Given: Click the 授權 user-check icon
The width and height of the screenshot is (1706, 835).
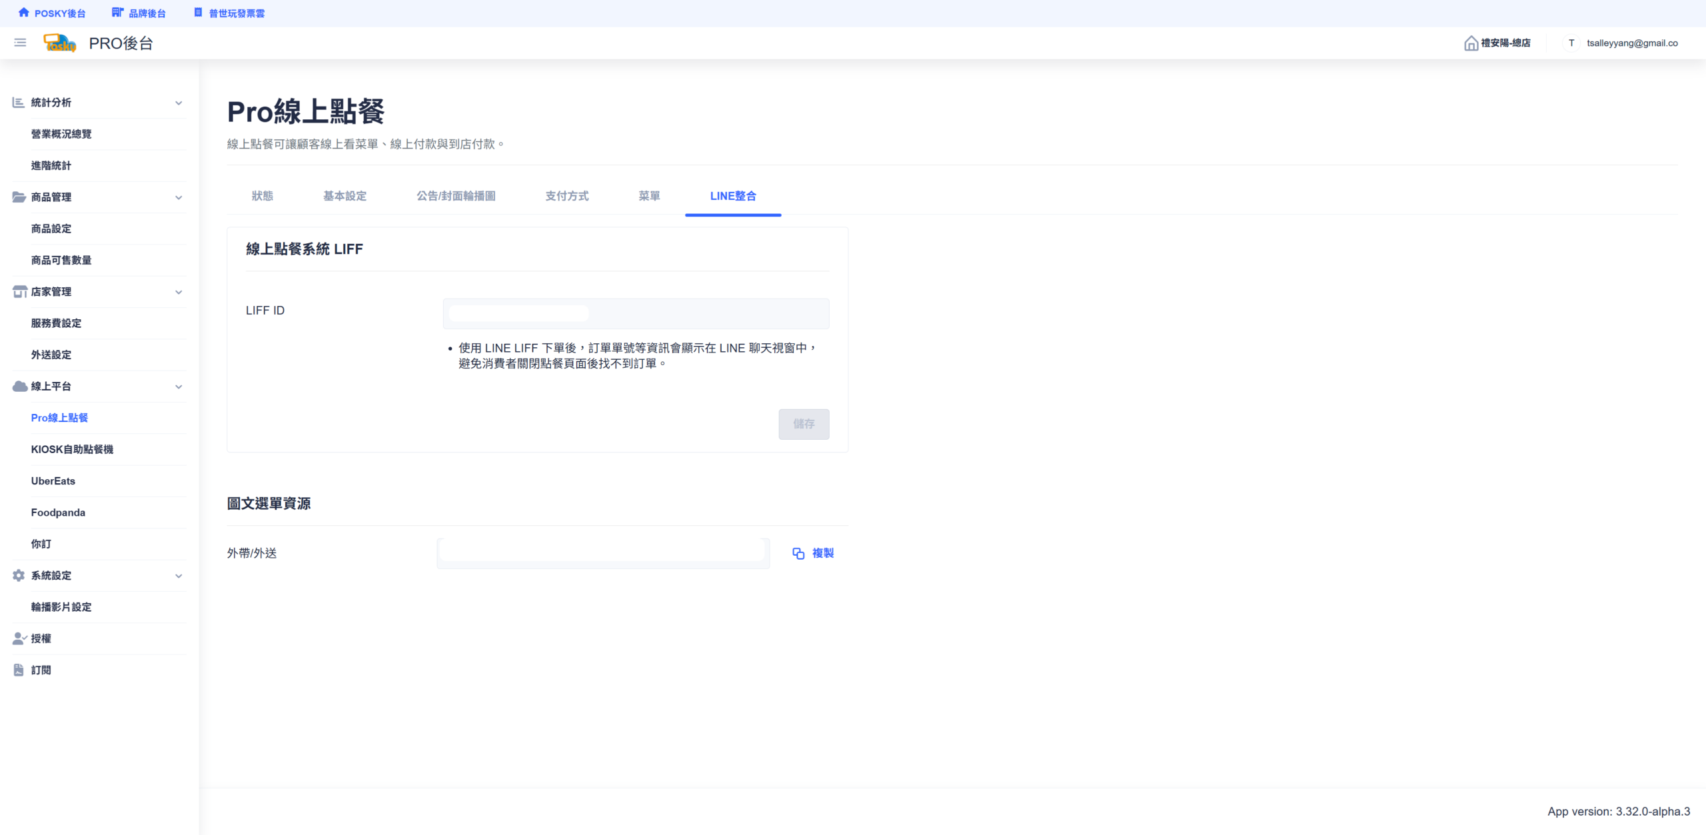Looking at the screenshot, I should tap(19, 638).
